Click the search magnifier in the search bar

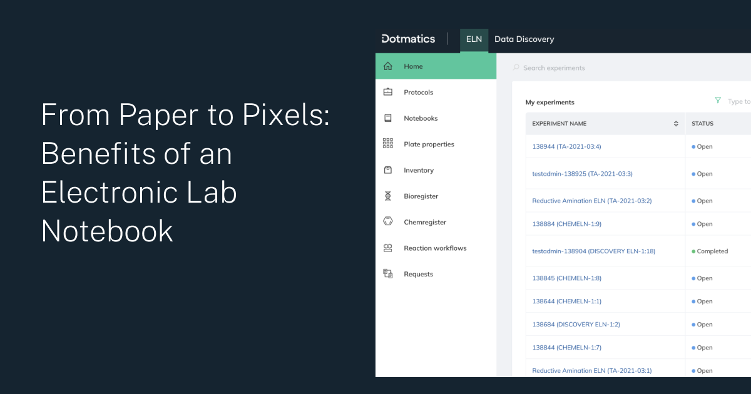(516, 67)
